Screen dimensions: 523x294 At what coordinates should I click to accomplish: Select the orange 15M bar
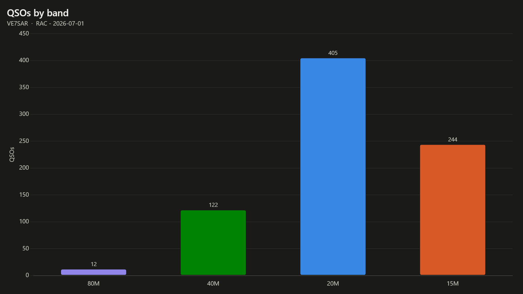pyautogui.click(x=453, y=210)
